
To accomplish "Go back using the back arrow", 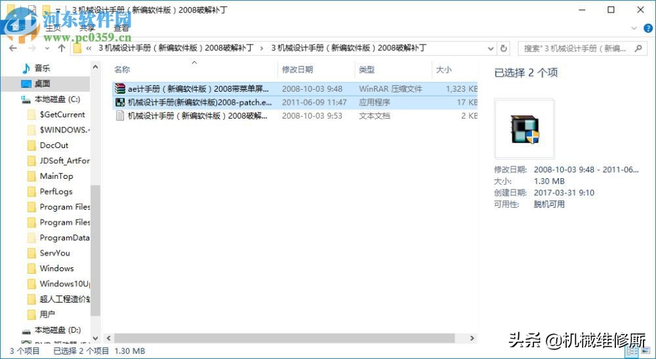I will 13,48.
